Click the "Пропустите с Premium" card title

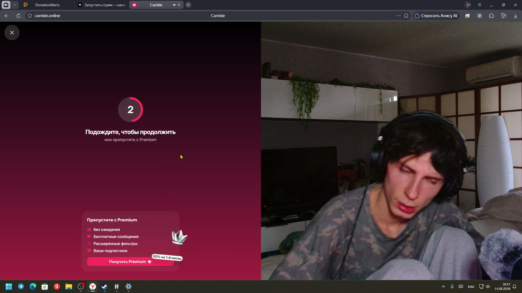pos(112,220)
